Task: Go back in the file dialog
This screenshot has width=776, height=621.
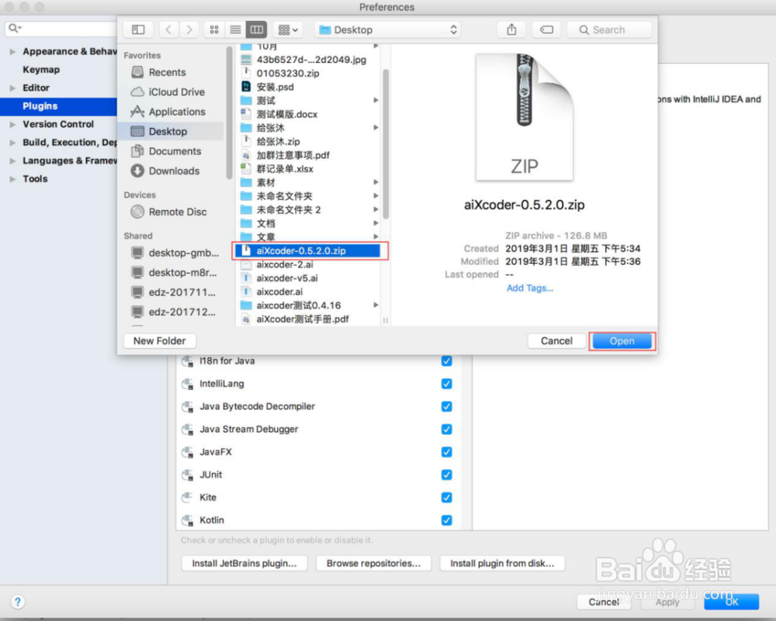Action: (168, 29)
